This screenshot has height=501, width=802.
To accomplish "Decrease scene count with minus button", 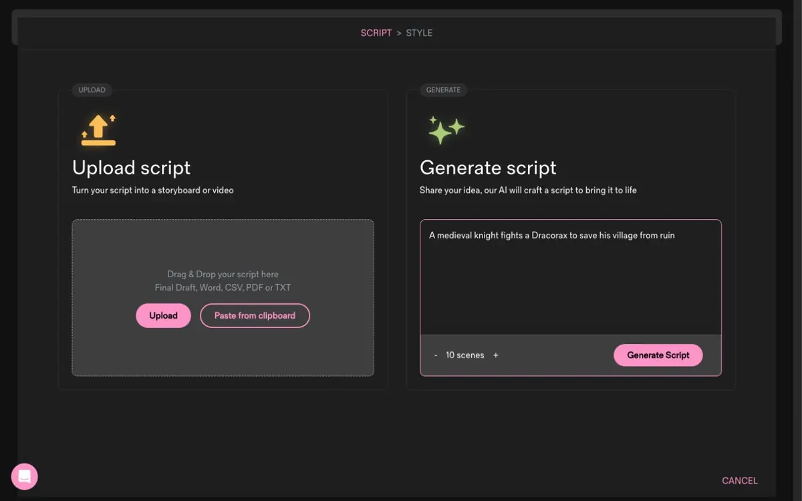I will point(436,355).
